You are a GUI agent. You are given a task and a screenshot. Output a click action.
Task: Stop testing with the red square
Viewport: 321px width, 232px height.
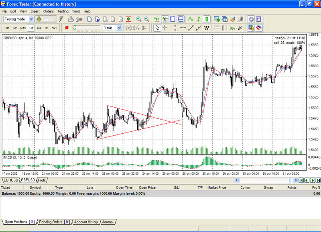67,28
